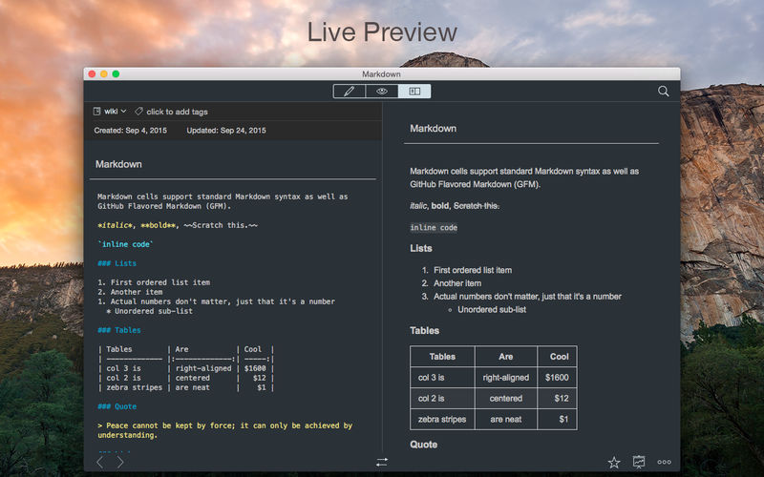764x477 pixels.
Task: Click the notebook icon beside wiki
Action: coord(97,112)
